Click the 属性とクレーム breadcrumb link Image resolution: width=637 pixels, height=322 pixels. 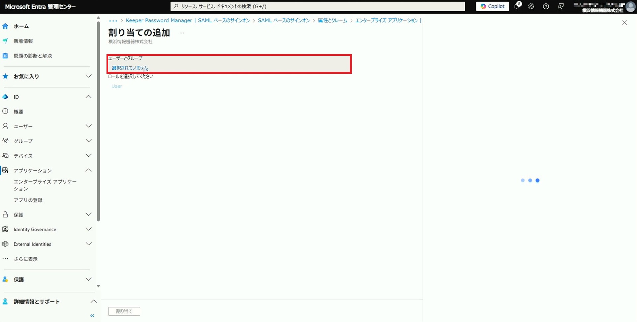coord(332,20)
